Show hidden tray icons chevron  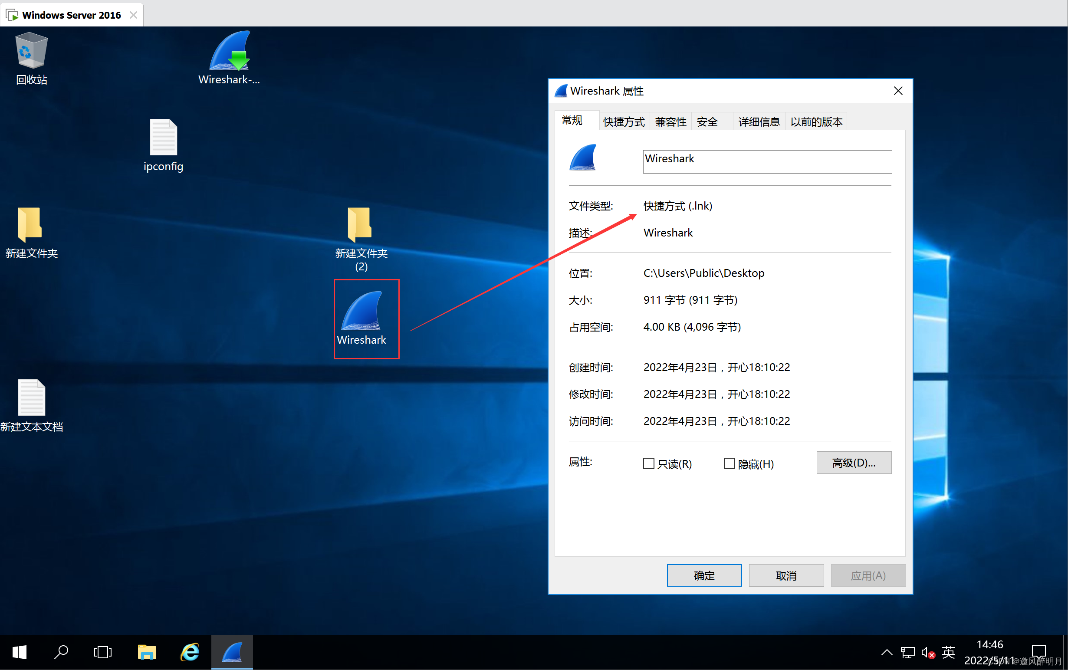887,652
